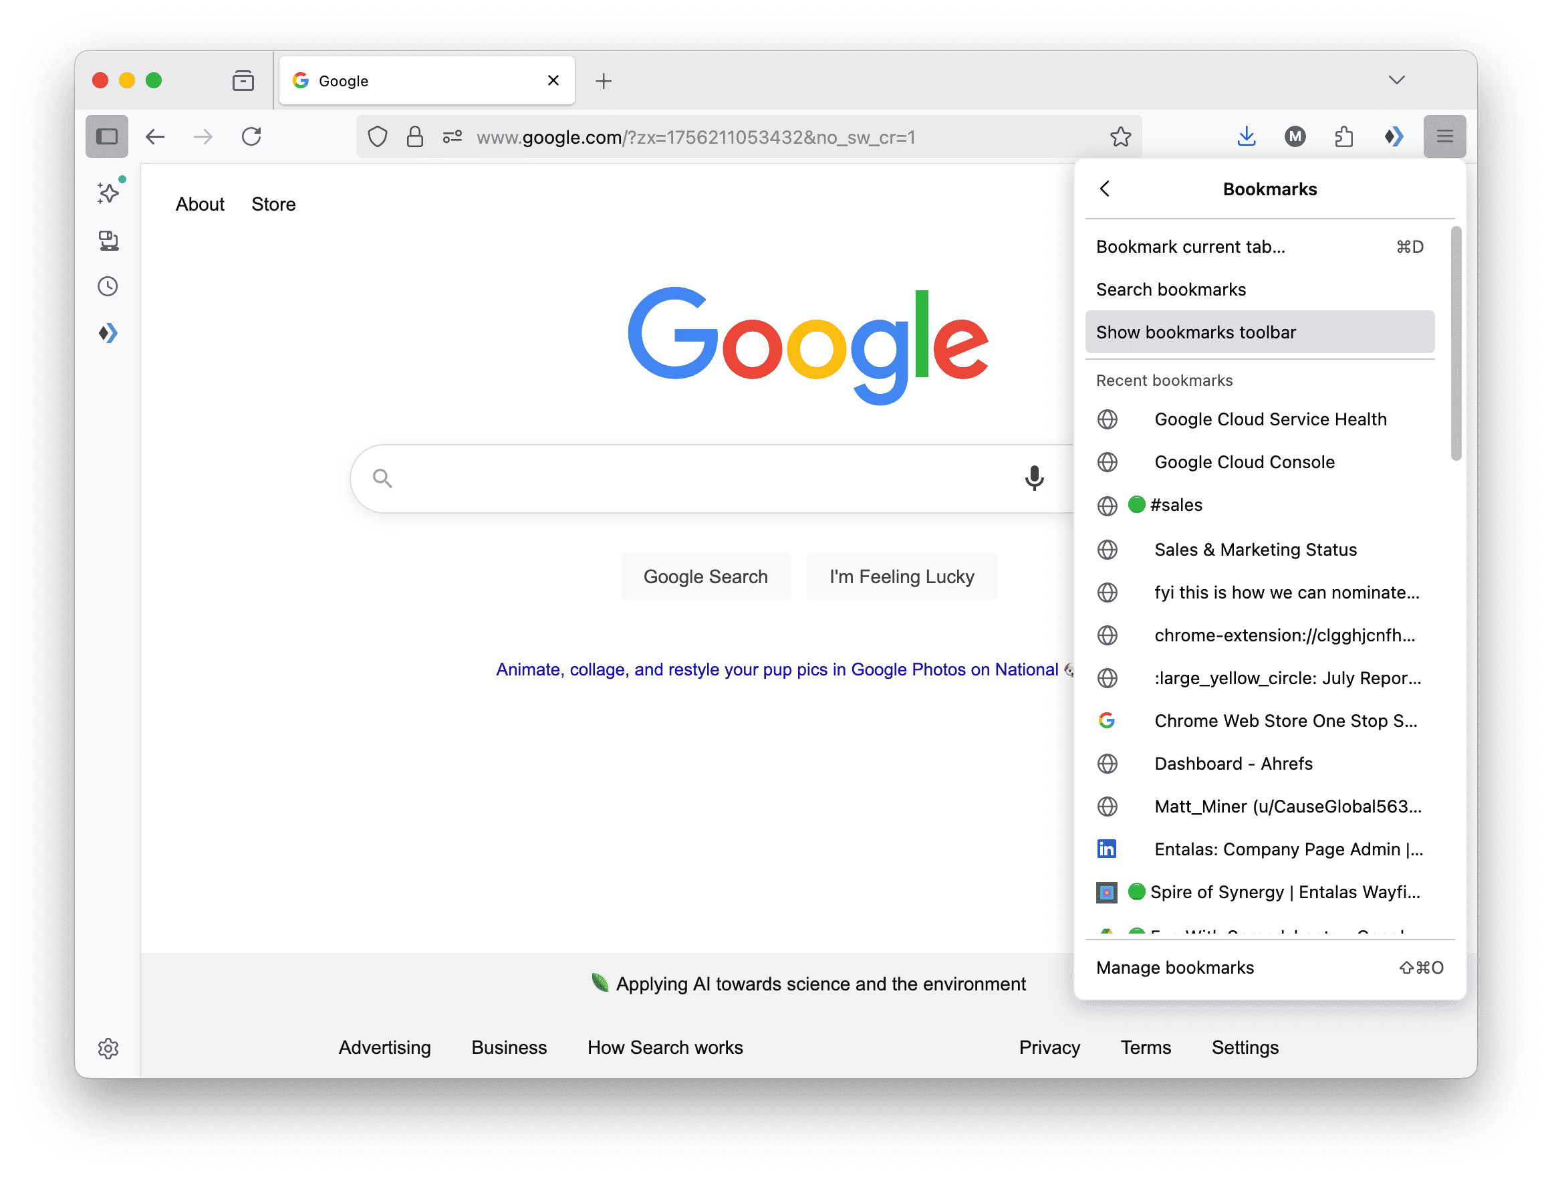The width and height of the screenshot is (1552, 1177).
Task: Click the tracking protection shield icon
Action: pos(377,137)
